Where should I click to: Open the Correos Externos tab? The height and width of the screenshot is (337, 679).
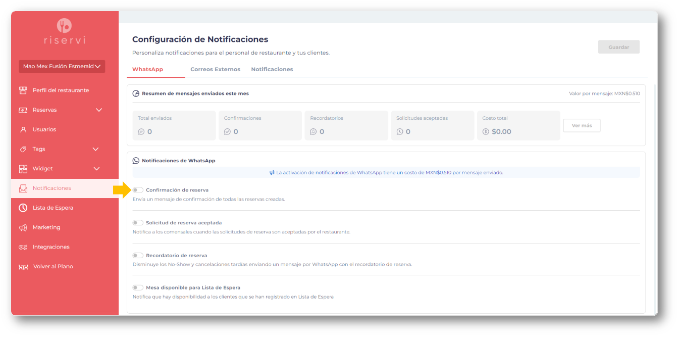[x=216, y=69]
